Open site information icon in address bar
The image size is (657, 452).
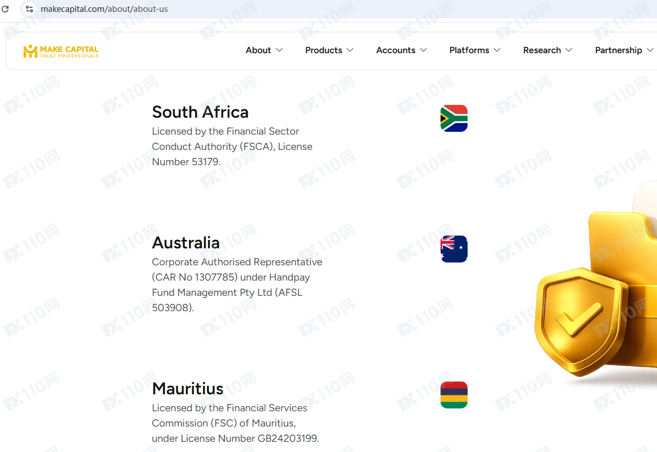tap(29, 9)
